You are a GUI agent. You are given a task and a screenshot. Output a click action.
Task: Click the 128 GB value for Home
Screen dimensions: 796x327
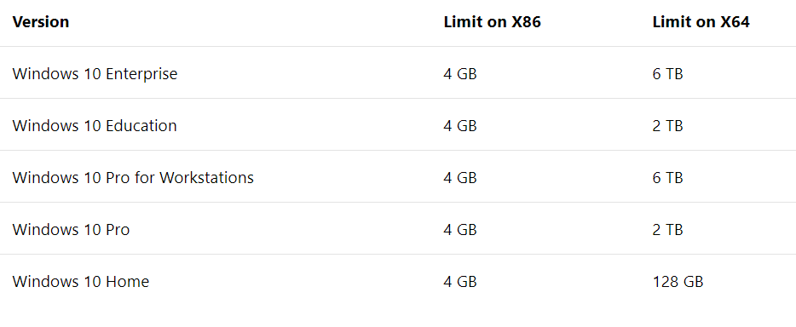(x=678, y=281)
